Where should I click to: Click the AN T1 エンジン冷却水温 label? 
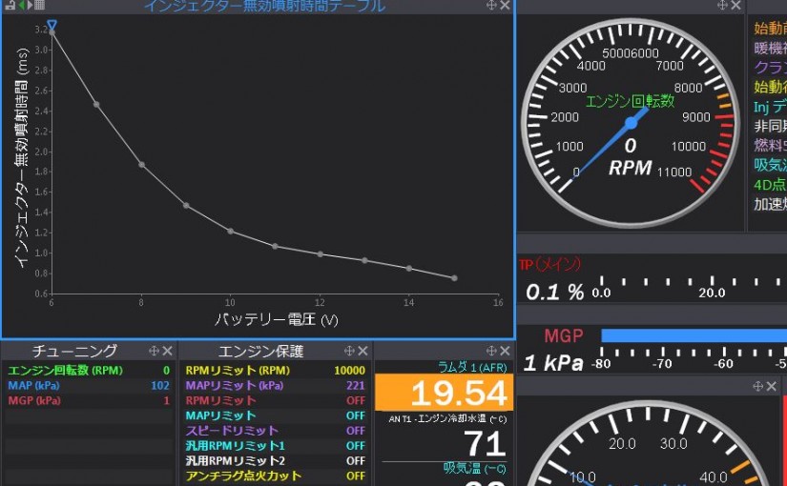(x=447, y=418)
